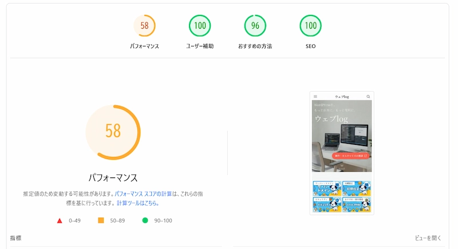This screenshot has height=249, width=458.
Task: Click the 指標 section heading
Action: coord(16,238)
